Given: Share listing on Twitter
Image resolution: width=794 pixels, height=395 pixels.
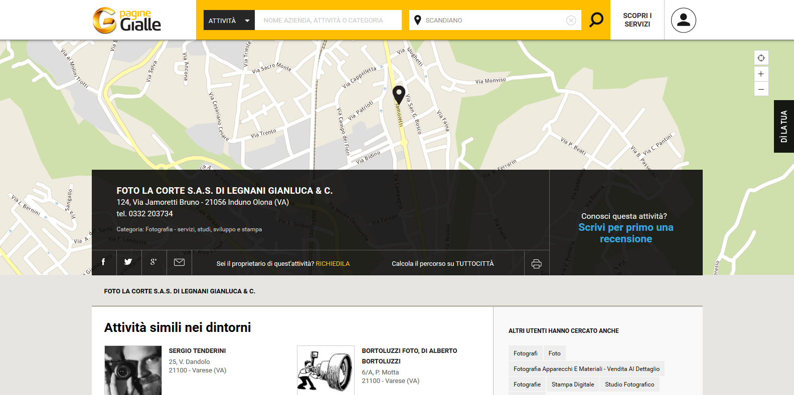Looking at the screenshot, I should click(129, 262).
